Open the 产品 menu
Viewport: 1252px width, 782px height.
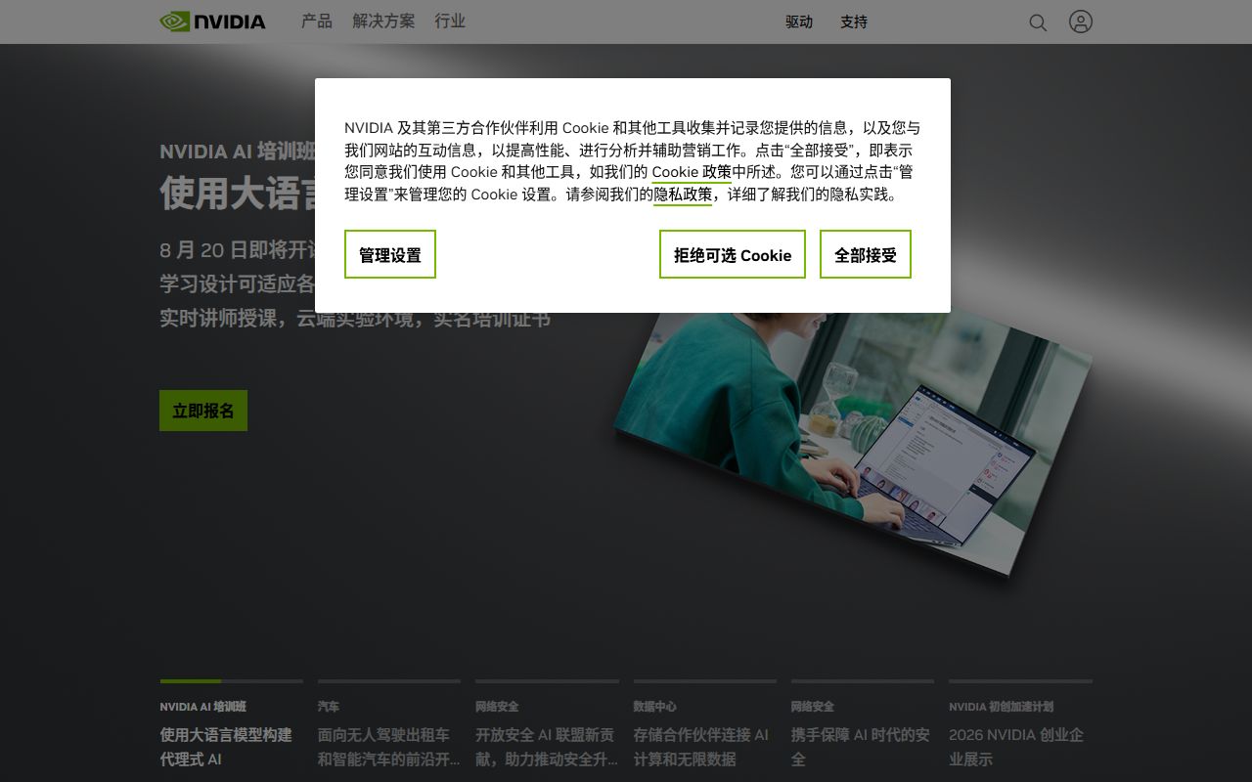coord(317,22)
